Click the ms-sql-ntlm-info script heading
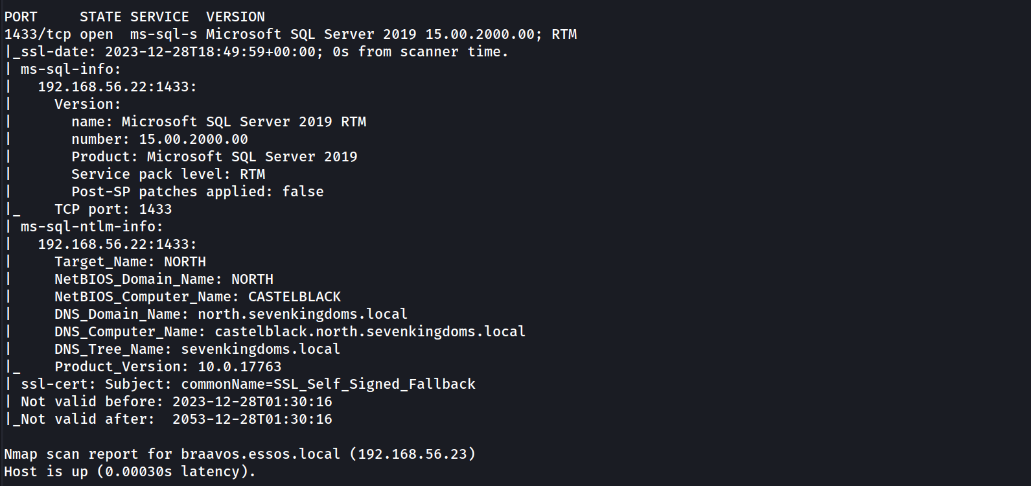The height and width of the screenshot is (486, 1031). tap(91, 227)
